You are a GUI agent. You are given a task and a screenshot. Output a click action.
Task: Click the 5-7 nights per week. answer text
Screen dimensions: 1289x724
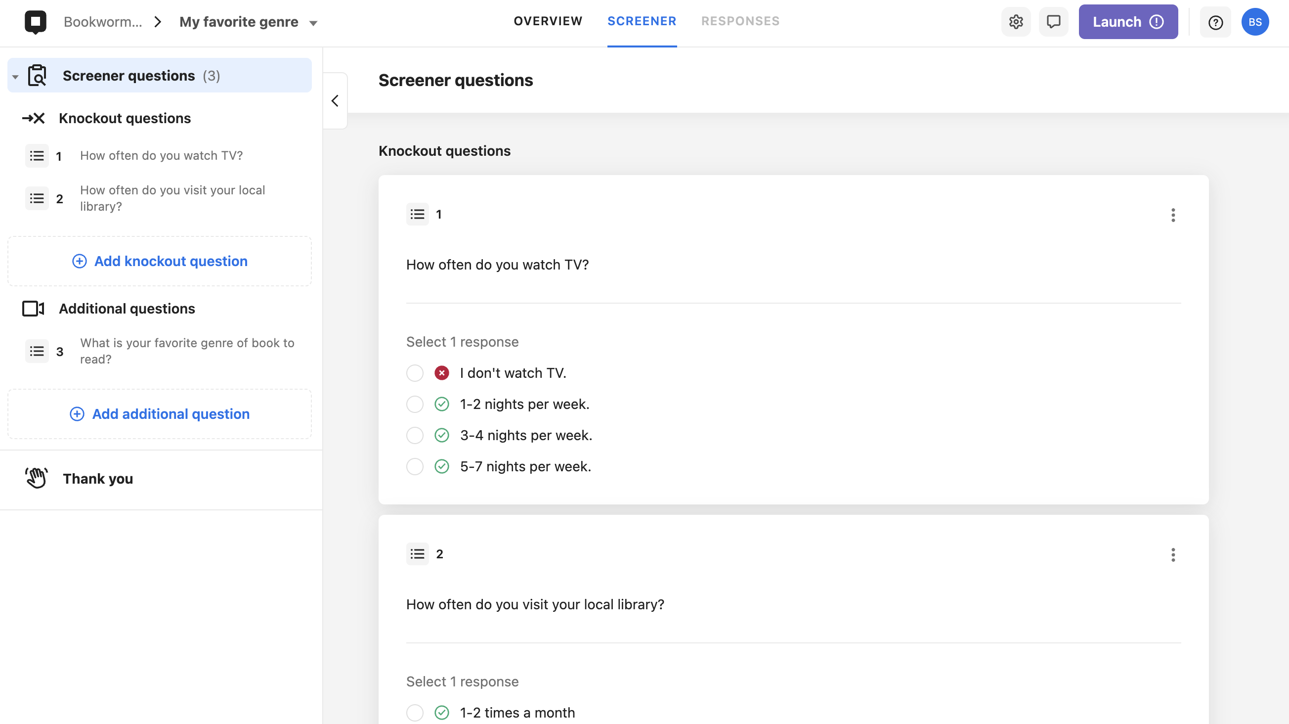click(x=525, y=466)
